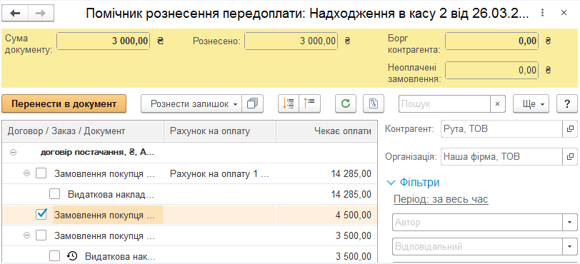Screen dimensions: 580x264
Task: Click the Відповідальний input field
Action: [477, 246]
